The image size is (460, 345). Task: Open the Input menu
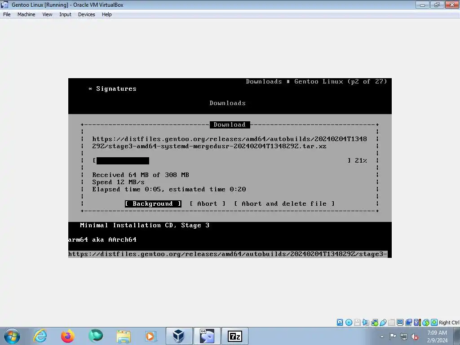[x=65, y=14]
